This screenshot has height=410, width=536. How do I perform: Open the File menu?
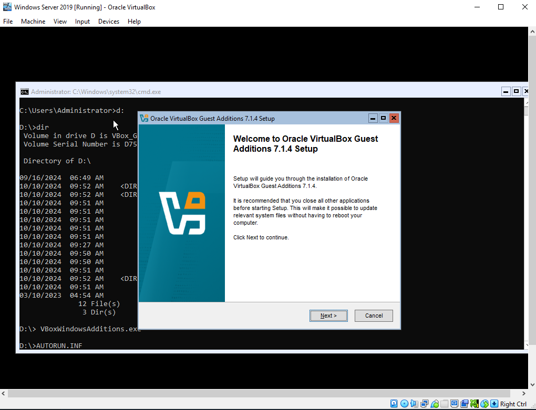click(8, 22)
